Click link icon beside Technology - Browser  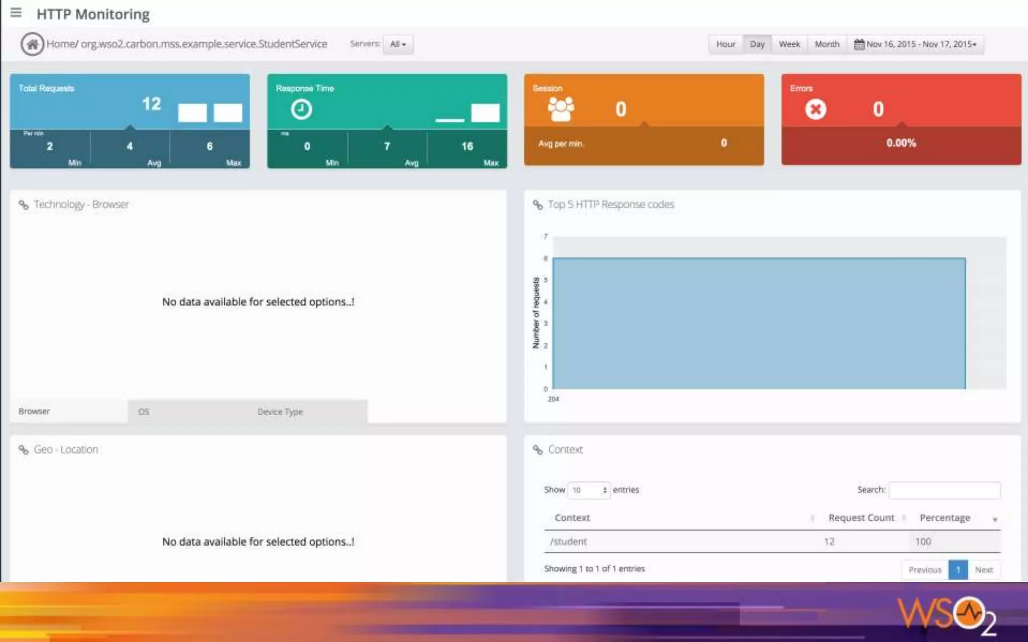click(x=24, y=205)
